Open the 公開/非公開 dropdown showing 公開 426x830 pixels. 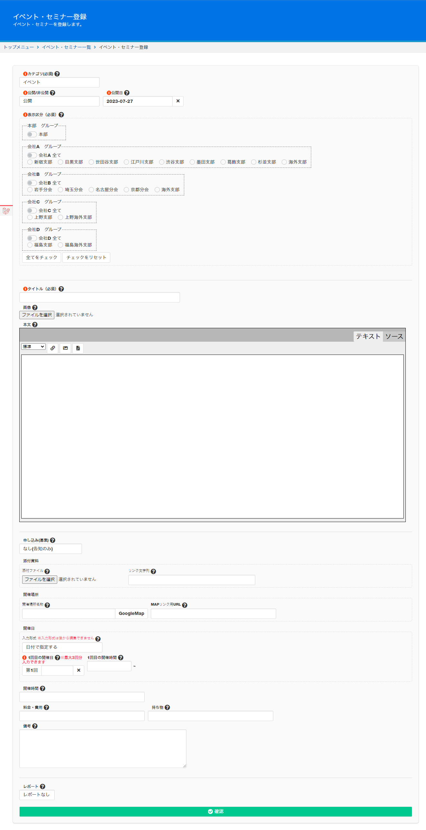[x=59, y=101]
